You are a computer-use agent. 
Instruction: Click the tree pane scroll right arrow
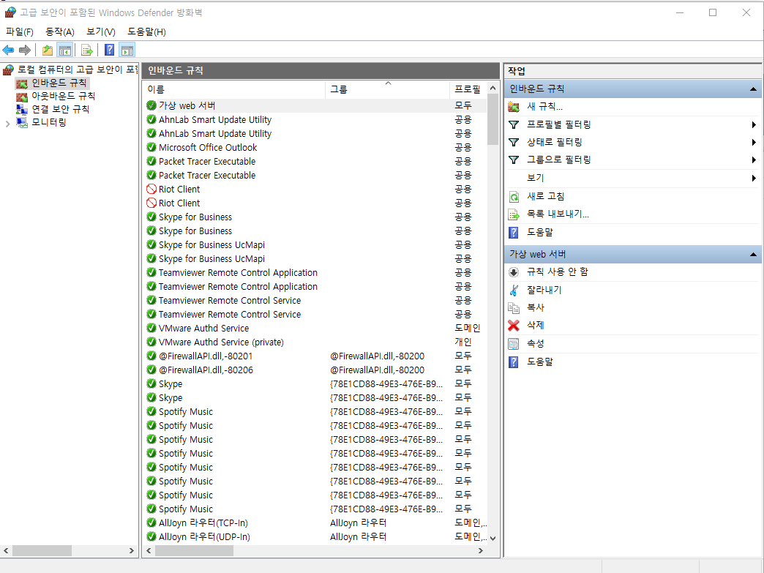coord(132,550)
